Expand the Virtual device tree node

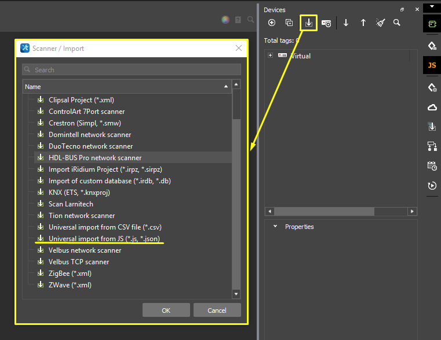coord(271,56)
